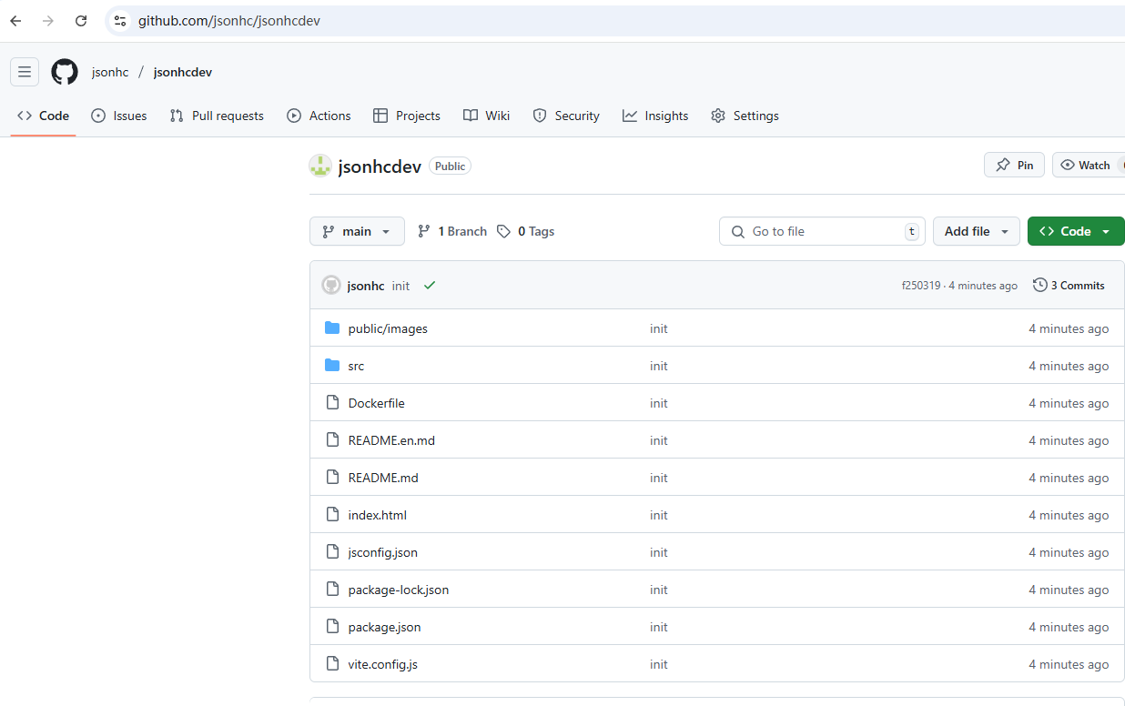The image size is (1125, 706).
Task: Click the jsonhcdev repository avatar icon
Action: pyautogui.click(x=320, y=166)
